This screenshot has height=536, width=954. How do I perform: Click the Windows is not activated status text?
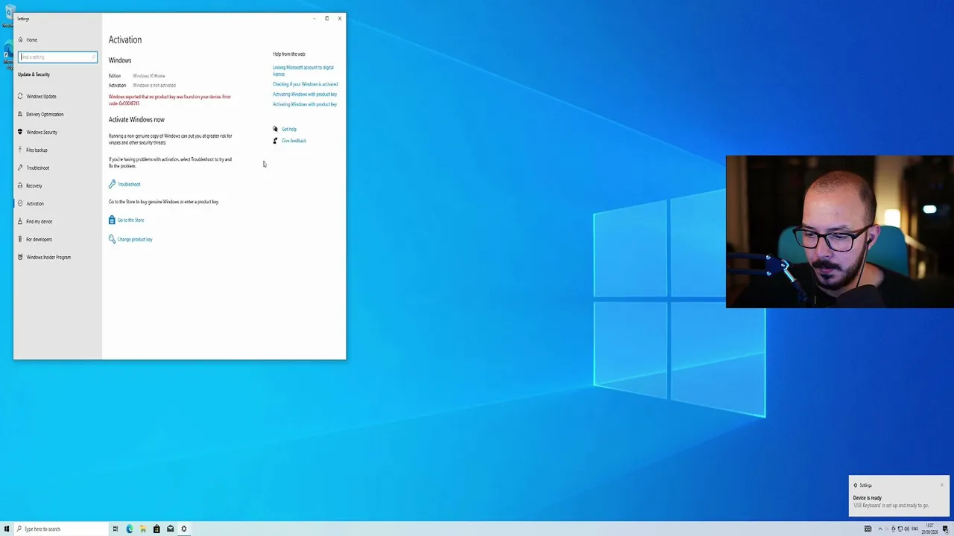point(154,85)
